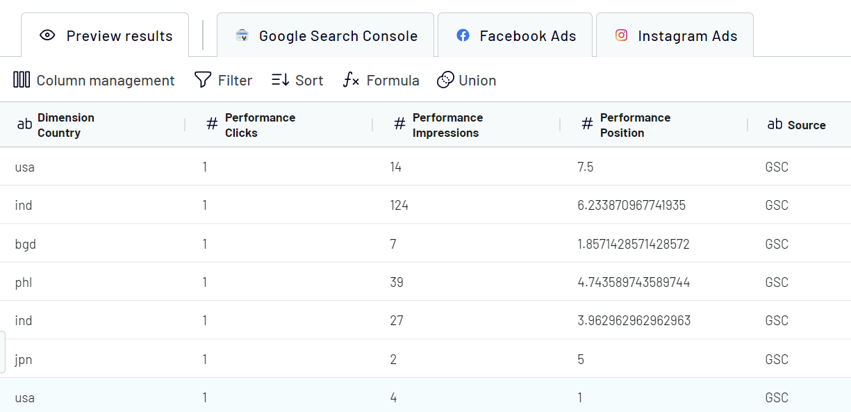Click the Facebook logo icon

point(463,35)
